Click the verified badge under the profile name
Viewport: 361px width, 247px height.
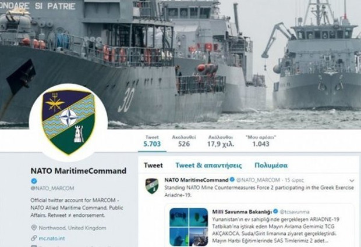34,181
